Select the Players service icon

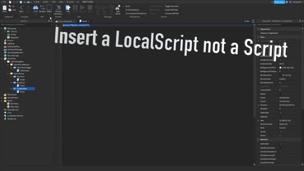coord(5,40)
